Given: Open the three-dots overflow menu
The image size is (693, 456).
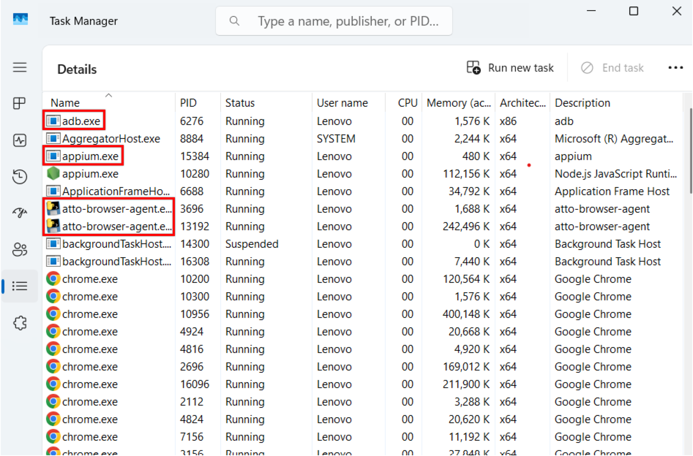Looking at the screenshot, I should point(675,68).
